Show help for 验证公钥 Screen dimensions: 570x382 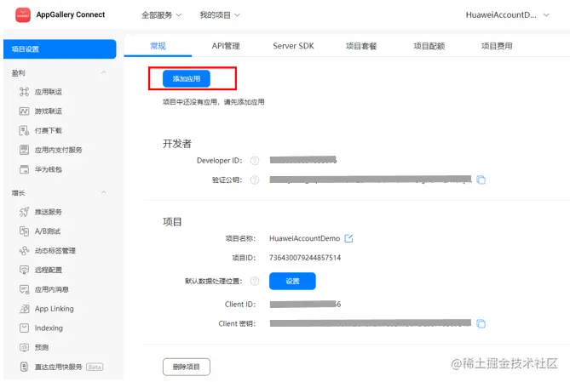click(255, 180)
